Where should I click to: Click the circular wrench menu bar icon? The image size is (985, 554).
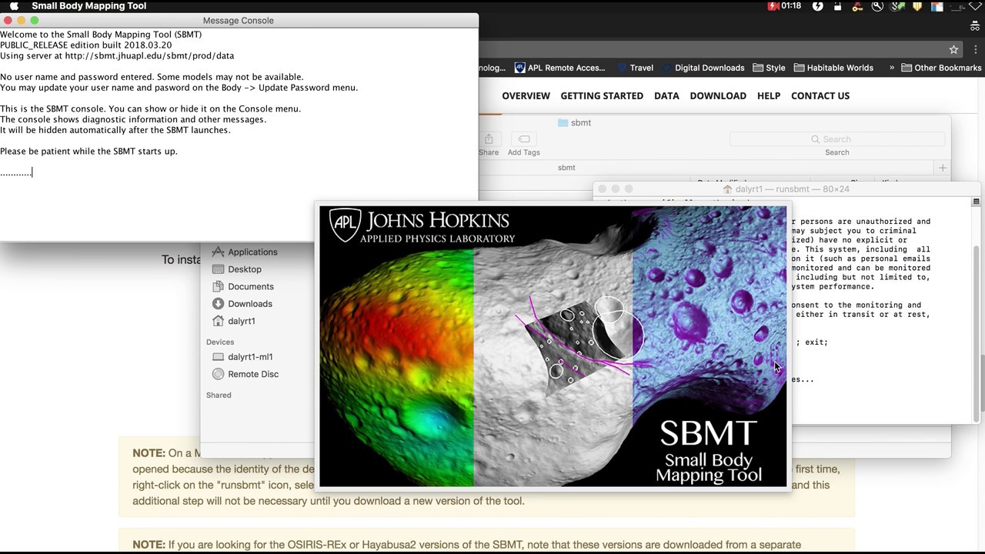pos(877,6)
